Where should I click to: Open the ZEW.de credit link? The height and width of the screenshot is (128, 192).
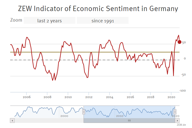pos(181,124)
